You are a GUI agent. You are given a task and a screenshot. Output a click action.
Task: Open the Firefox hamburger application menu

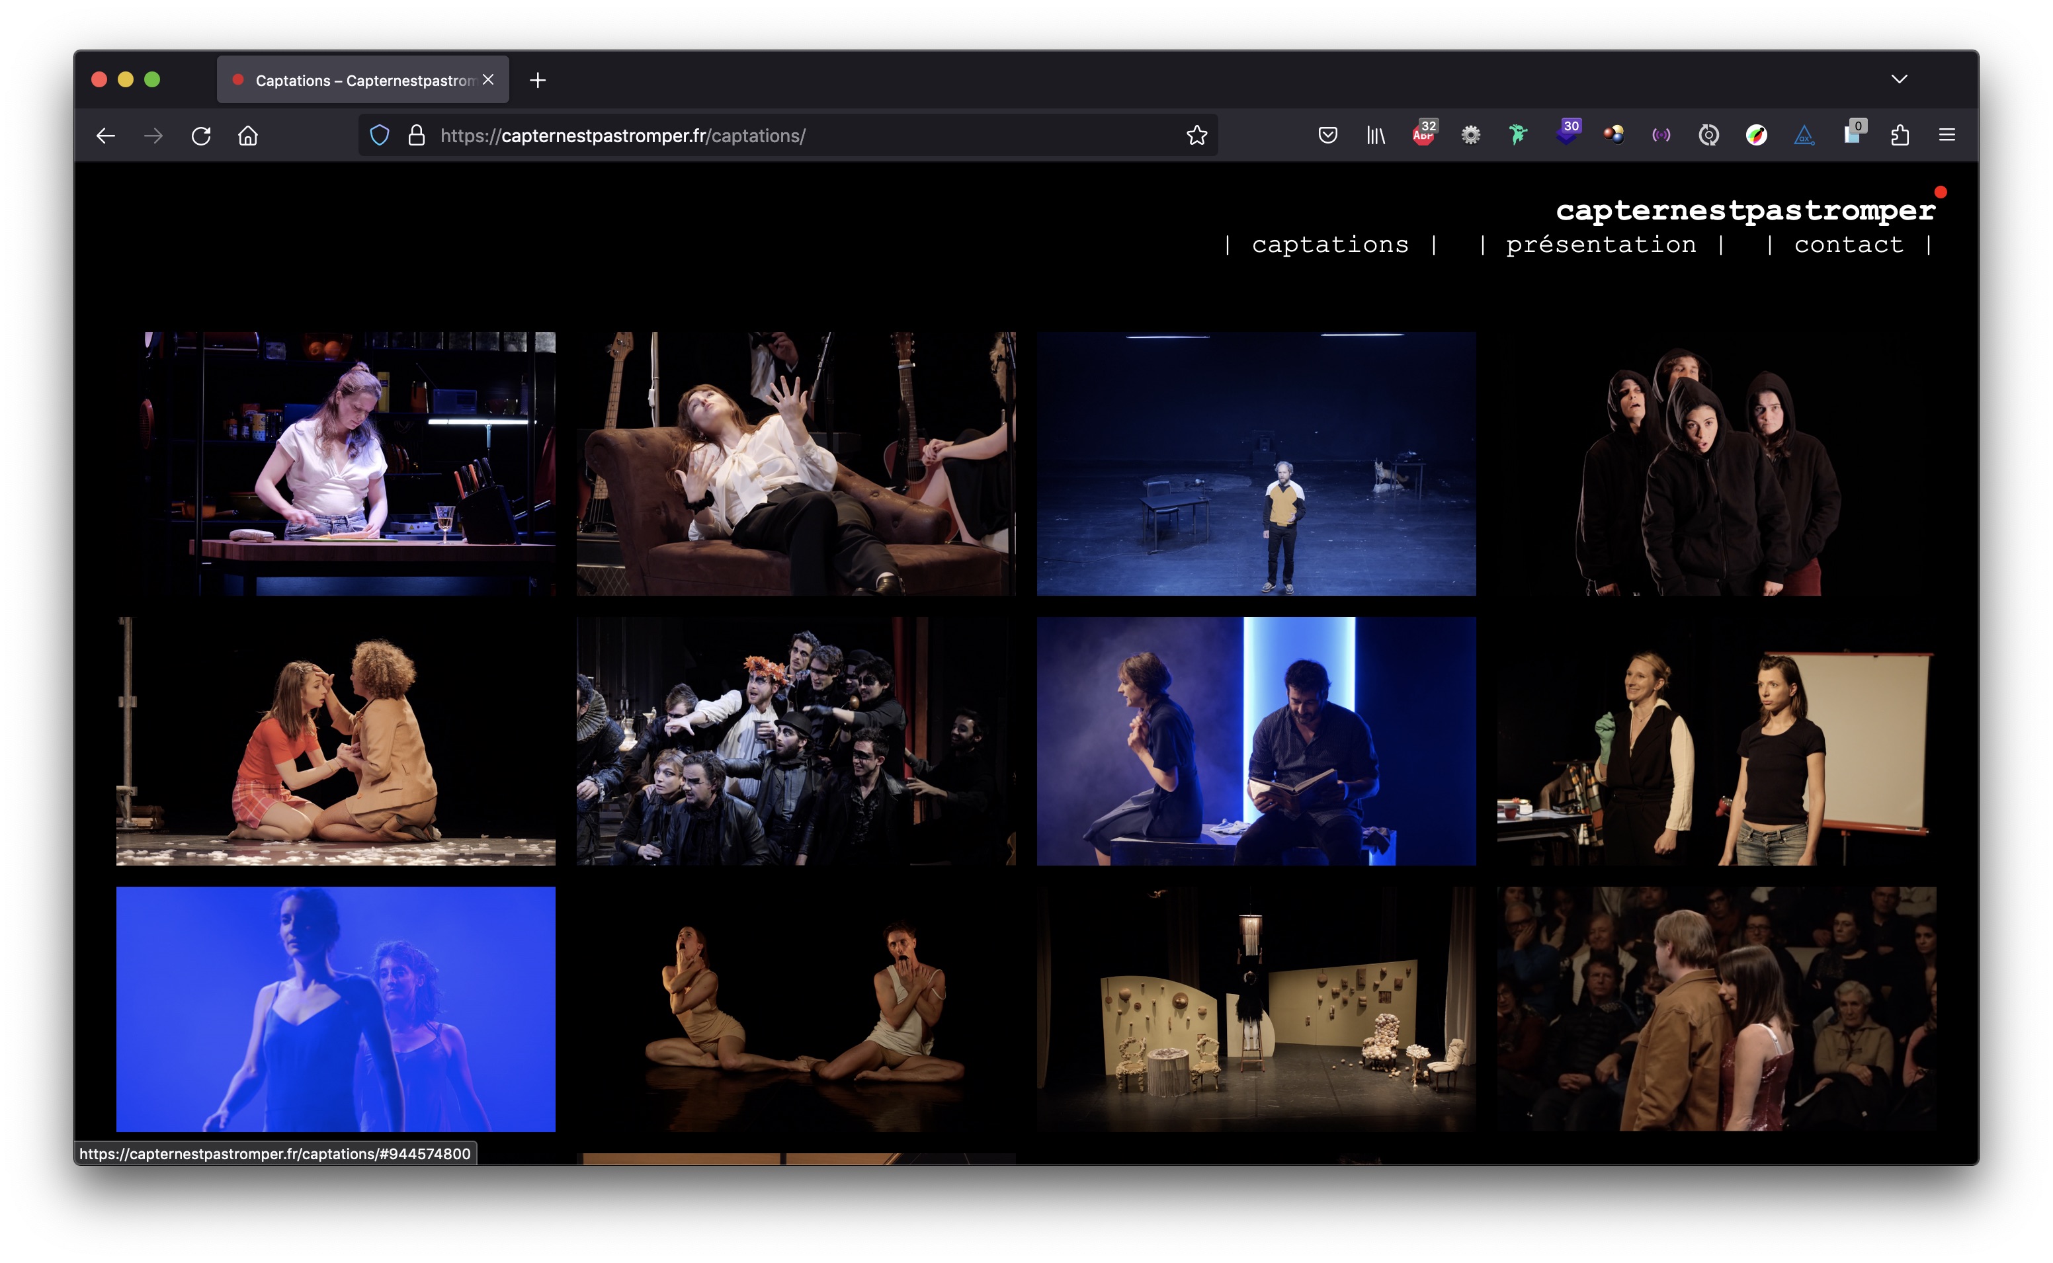(1947, 136)
